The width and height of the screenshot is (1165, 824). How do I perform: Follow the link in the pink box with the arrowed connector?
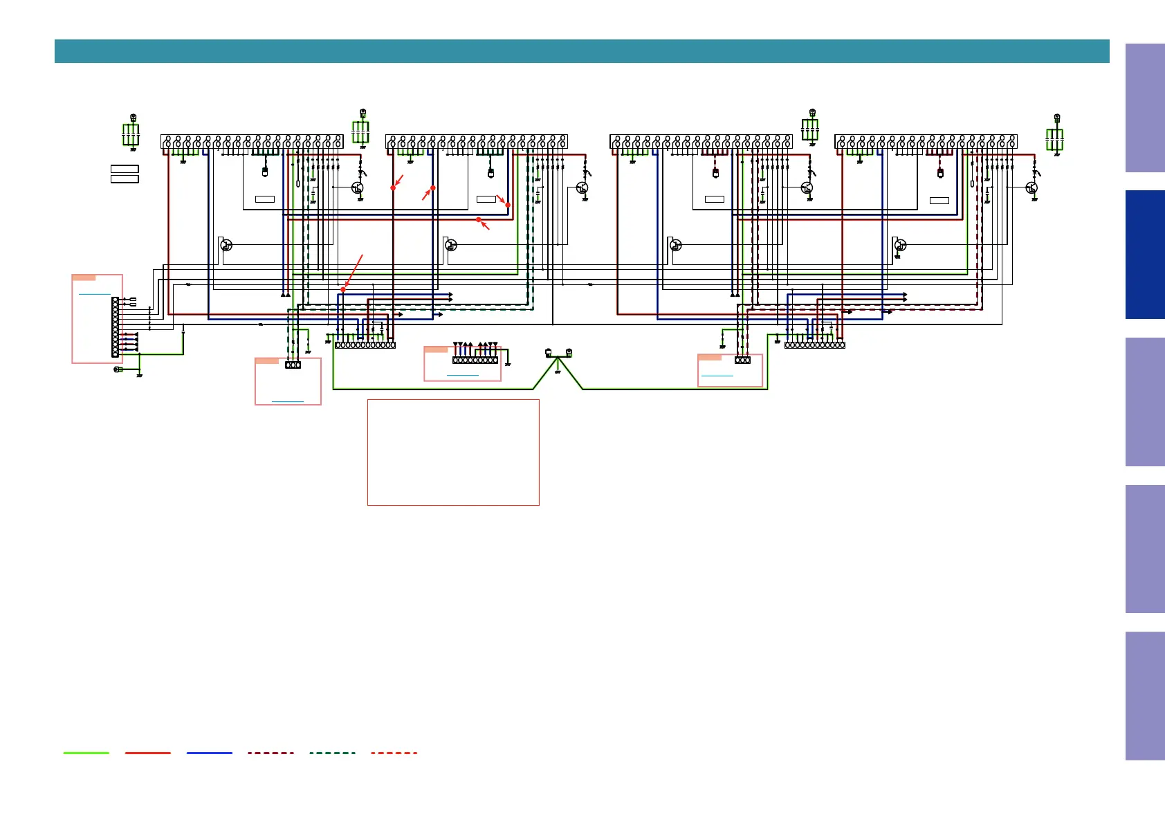[463, 375]
